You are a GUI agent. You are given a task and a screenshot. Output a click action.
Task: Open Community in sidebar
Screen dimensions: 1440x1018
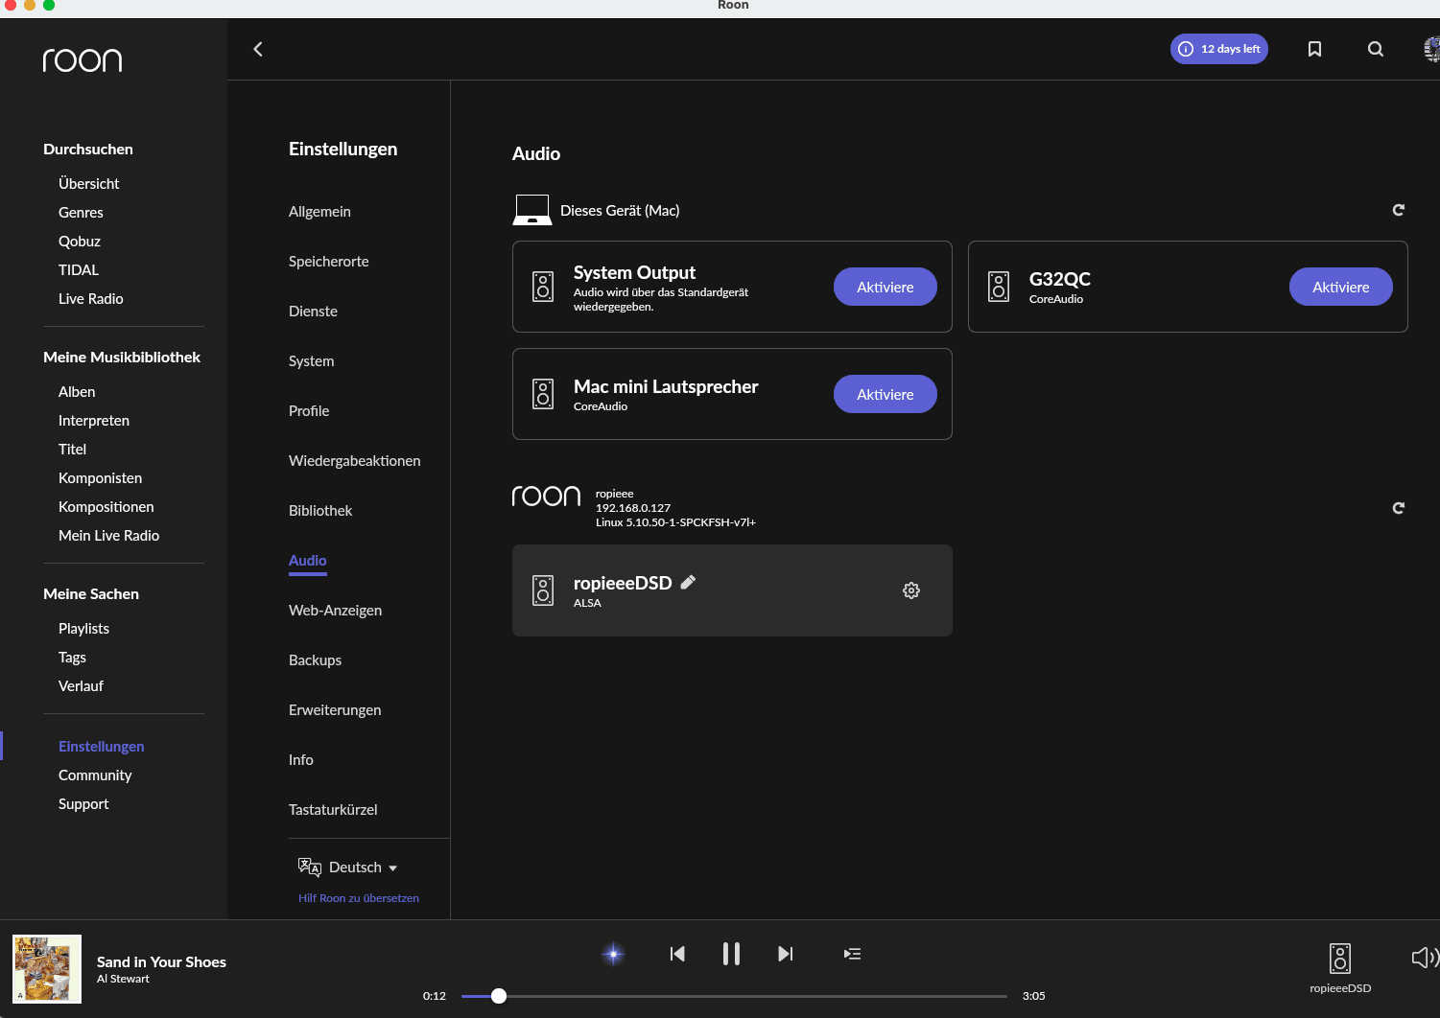(95, 775)
